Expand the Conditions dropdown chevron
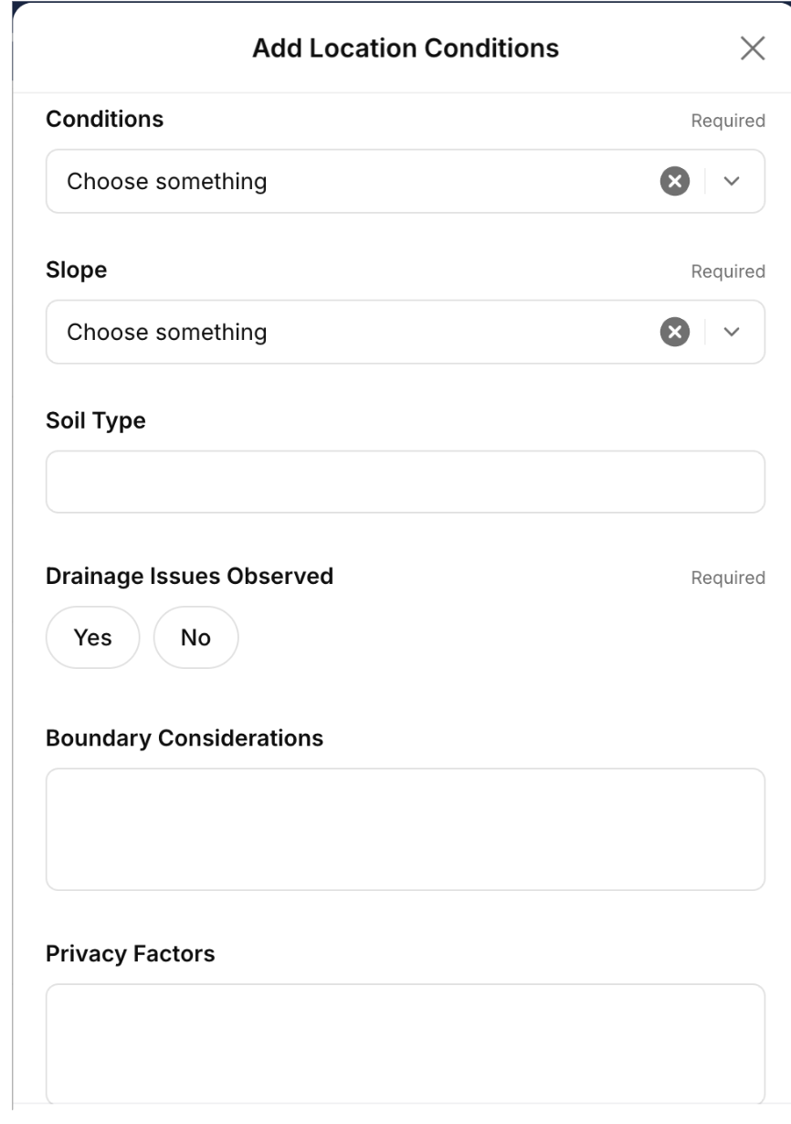 (x=733, y=182)
